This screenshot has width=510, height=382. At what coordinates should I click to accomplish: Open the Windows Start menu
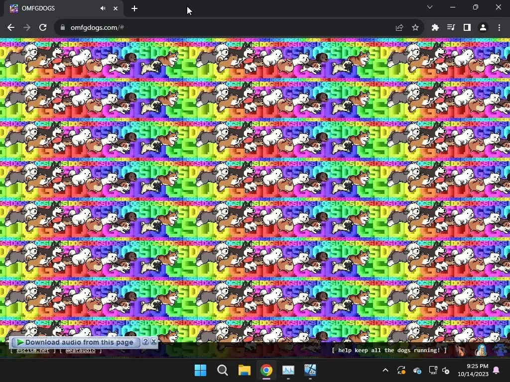coord(200,370)
